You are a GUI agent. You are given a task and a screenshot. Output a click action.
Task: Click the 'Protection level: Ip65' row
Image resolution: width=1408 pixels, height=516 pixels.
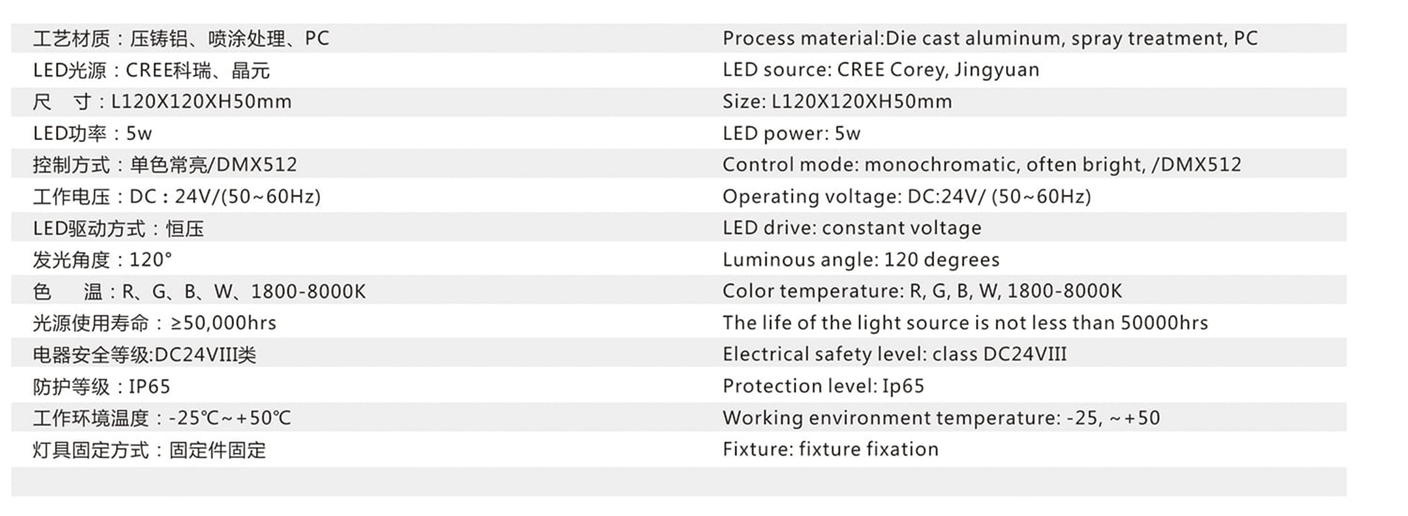[823, 386]
